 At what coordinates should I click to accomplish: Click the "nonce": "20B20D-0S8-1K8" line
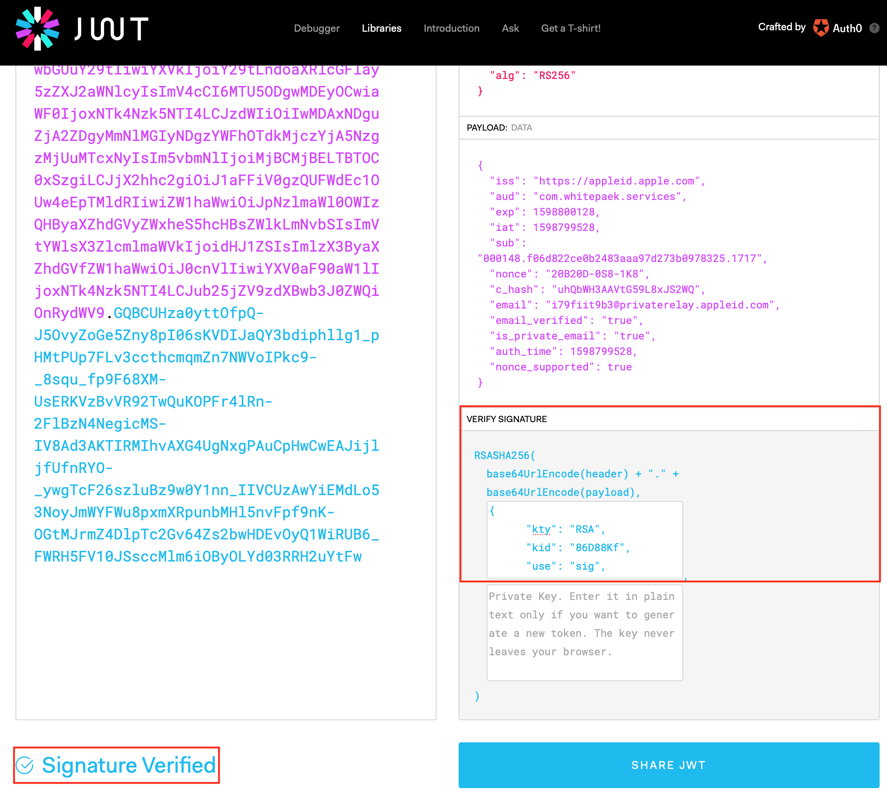[569, 274]
